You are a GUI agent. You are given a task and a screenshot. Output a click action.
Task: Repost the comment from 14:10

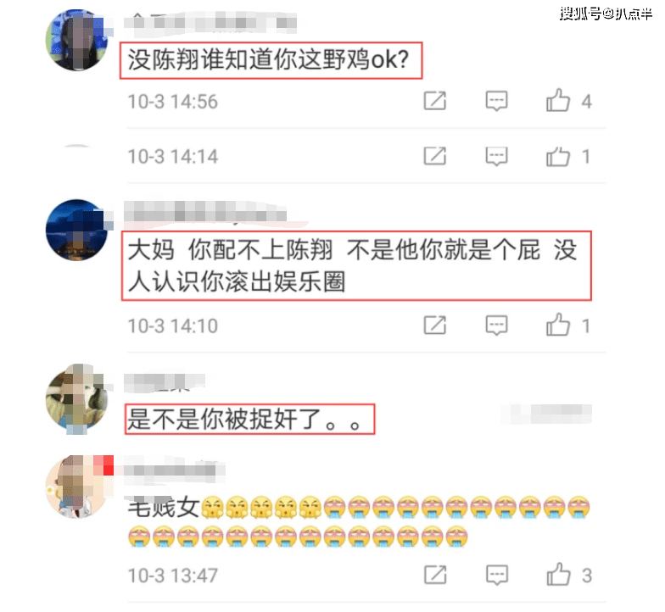pos(435,325)
